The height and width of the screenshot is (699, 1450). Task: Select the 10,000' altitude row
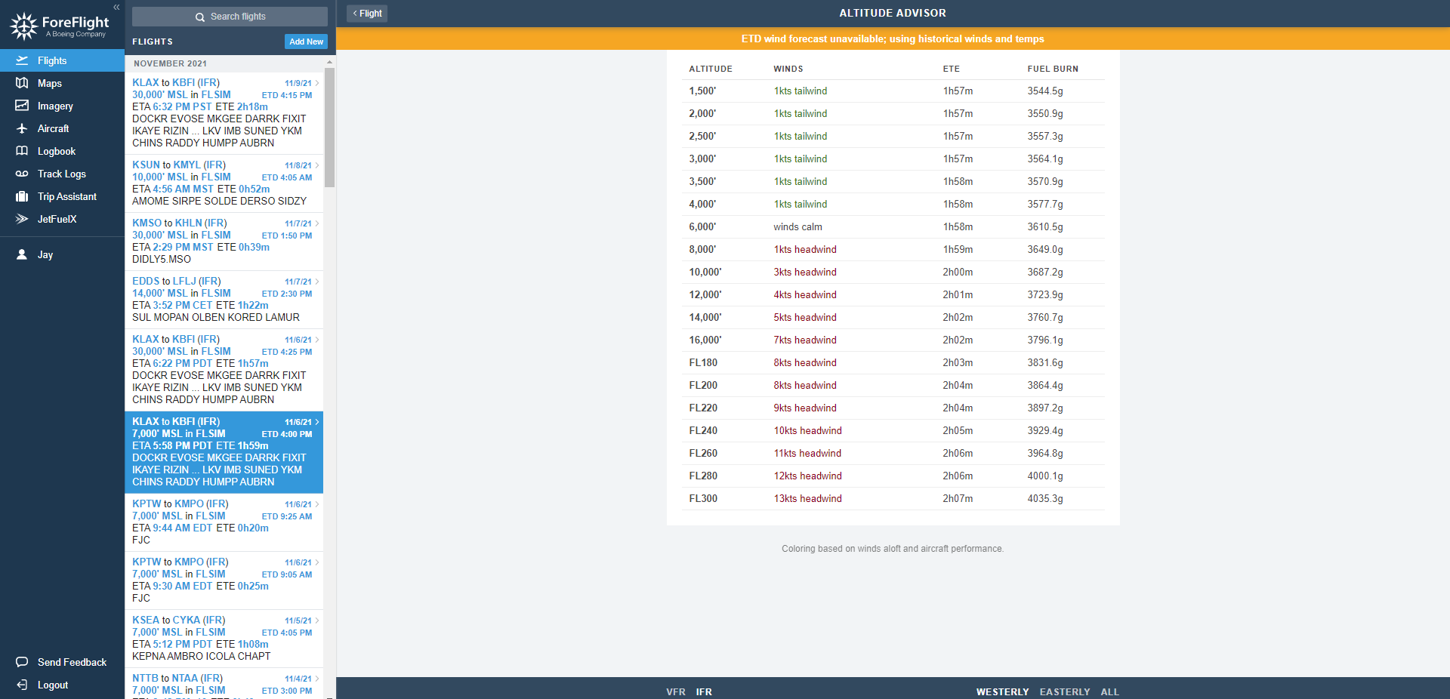point(893,273)
